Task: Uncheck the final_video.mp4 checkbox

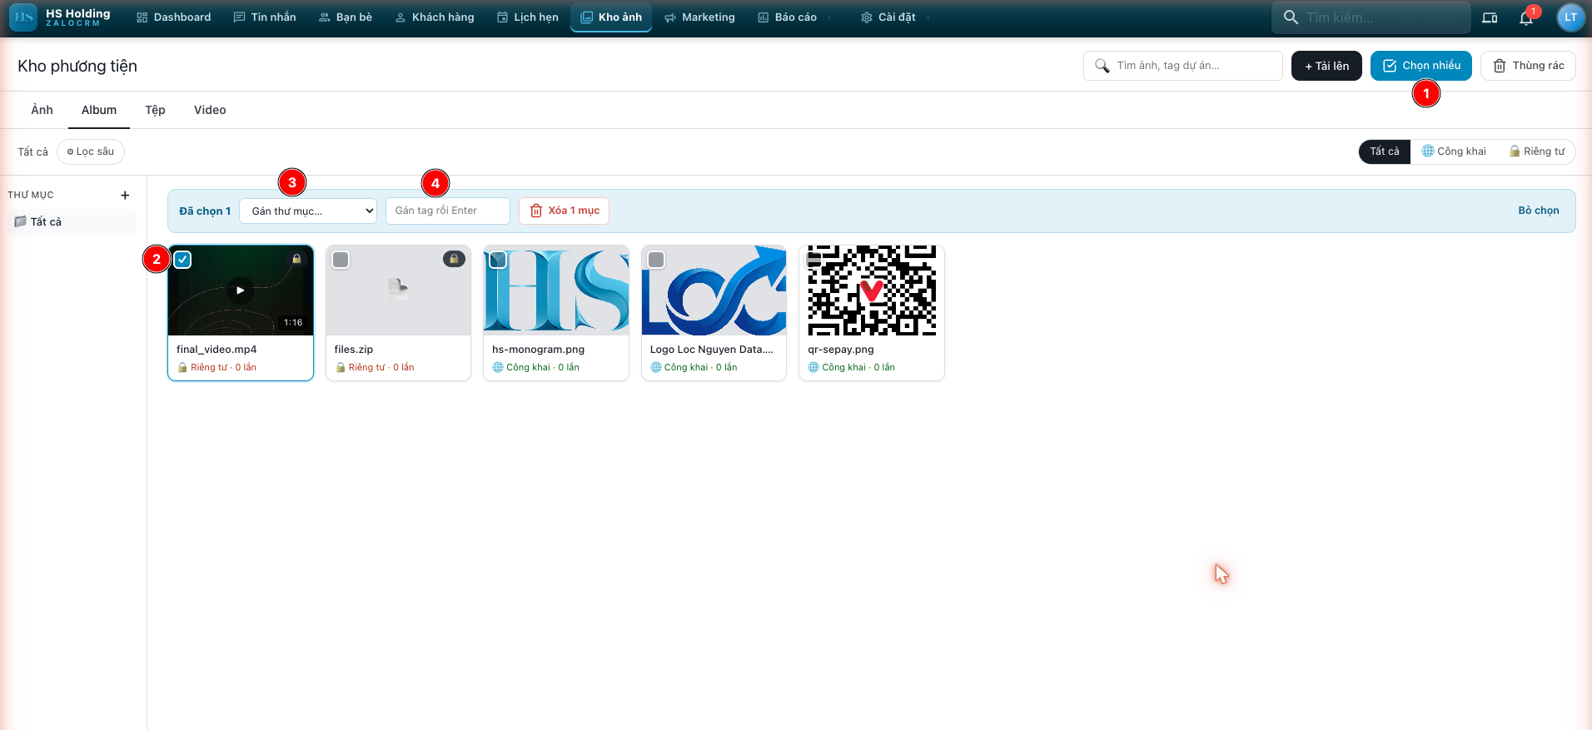Action: point(182,260)
